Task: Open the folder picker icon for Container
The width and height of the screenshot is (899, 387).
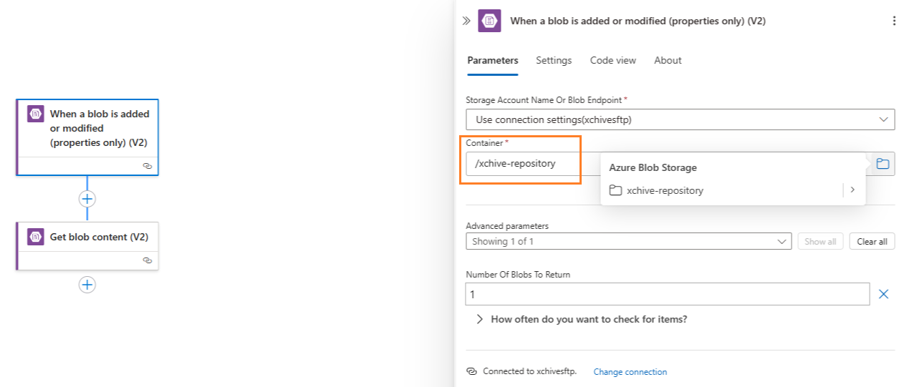Action: (883, 164)
